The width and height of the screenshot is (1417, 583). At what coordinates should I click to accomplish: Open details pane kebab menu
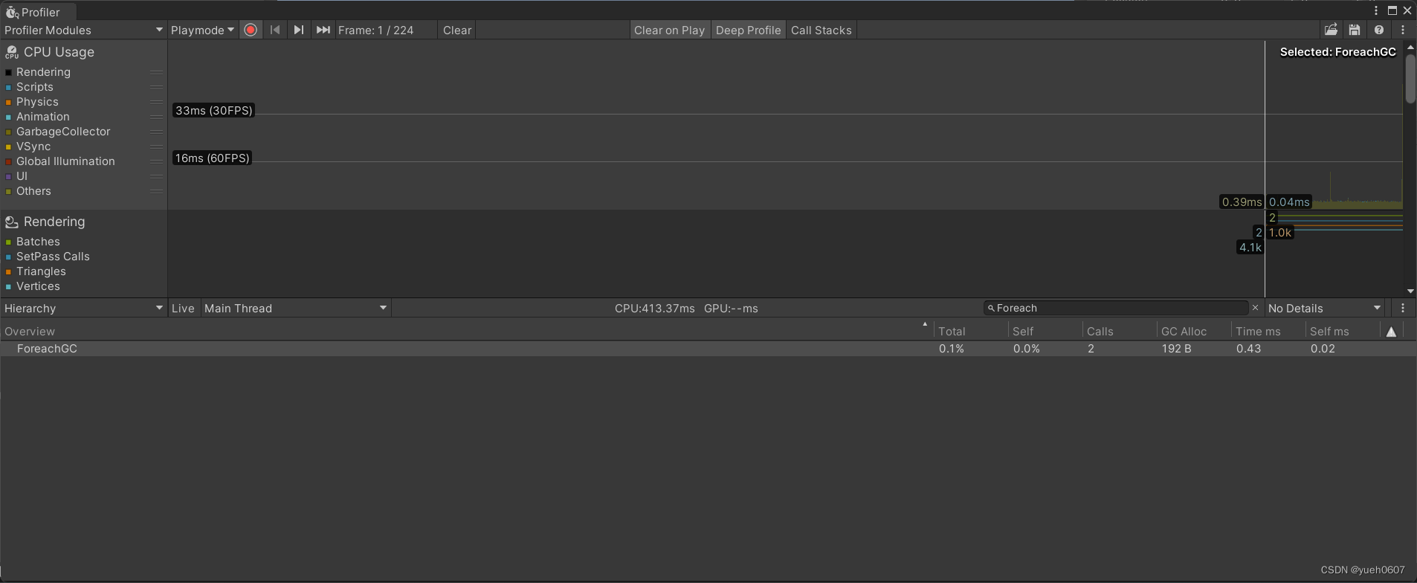point(1403,308)
